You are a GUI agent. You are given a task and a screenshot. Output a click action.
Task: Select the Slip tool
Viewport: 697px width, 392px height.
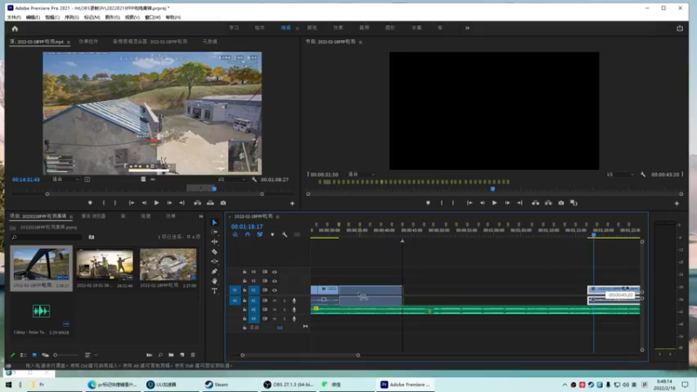[x=214, y=261]
